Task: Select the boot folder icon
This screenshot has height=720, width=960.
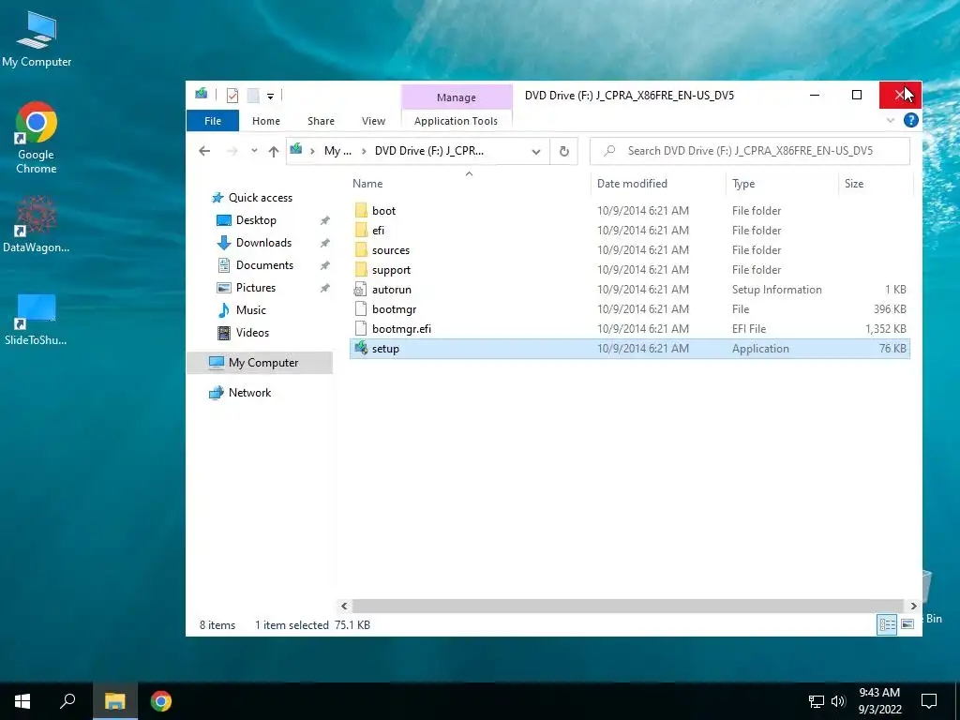Action: 361,211
